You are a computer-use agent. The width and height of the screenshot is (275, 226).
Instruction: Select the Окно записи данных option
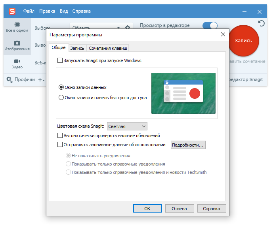tap(61, 87)
